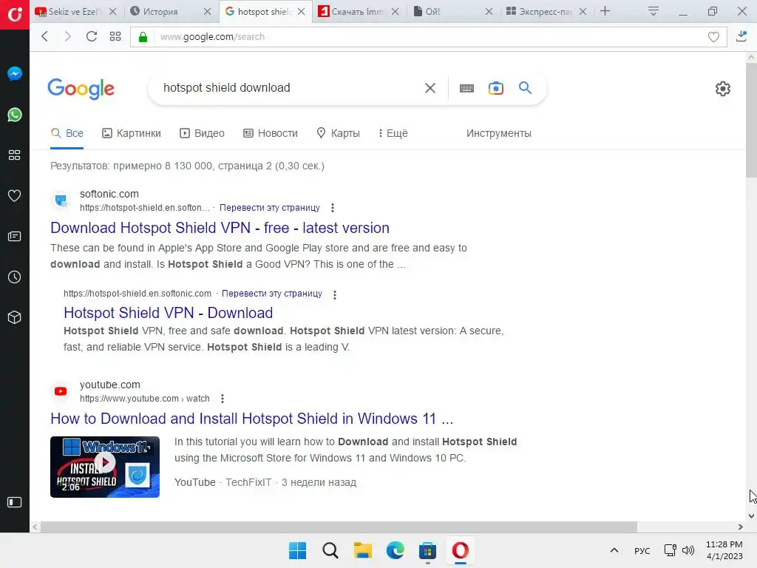The height and width of the screenshot is (568, 757).
Task: Close the История tab
Action: [207, 11]
